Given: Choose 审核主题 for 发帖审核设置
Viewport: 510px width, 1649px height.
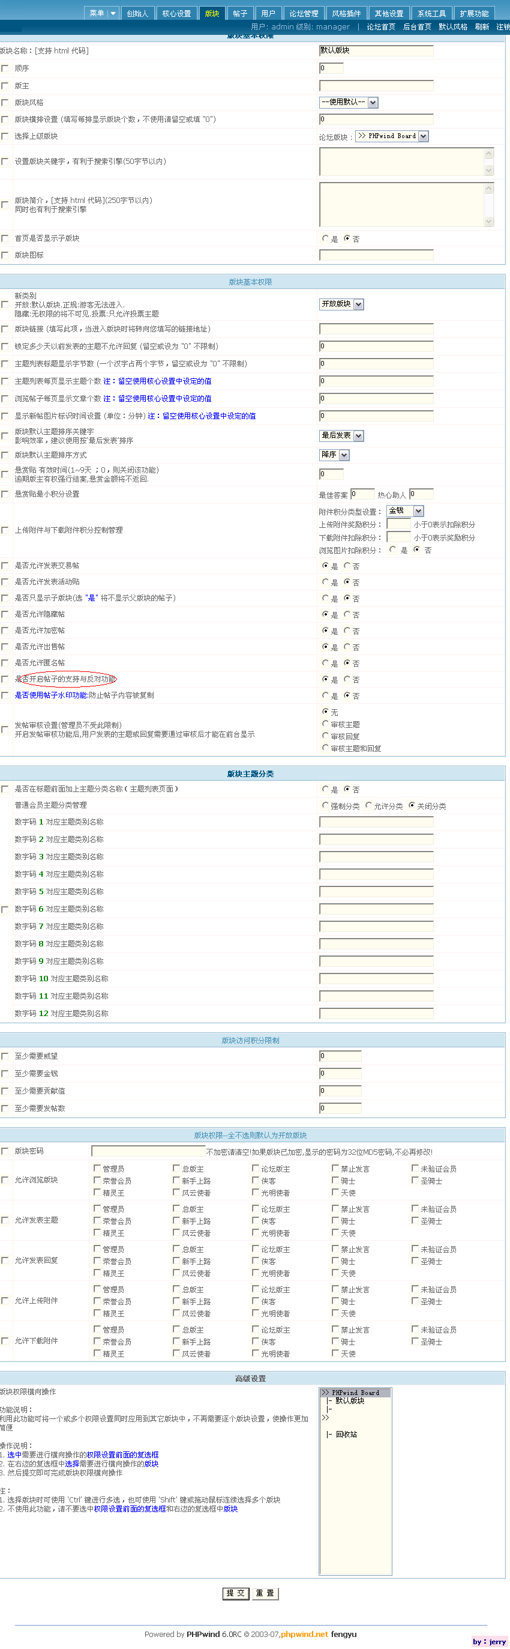Looking at the screenshot, I should tap(325, 724).
